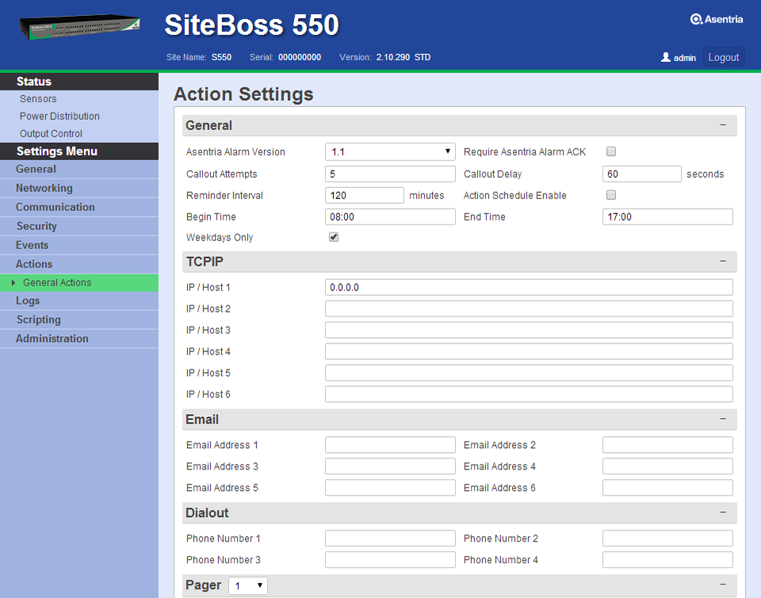Image resolution: width=761 pixels, height=598 pixels.
Task: Open Events settings
Action: [79, 245]
